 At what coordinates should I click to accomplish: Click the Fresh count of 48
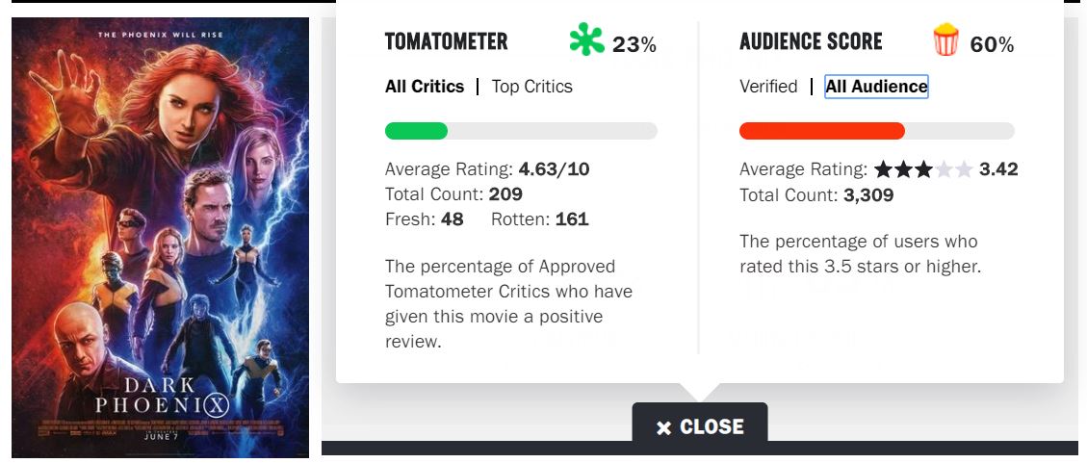pyautogui.click(x=452, y=219)
